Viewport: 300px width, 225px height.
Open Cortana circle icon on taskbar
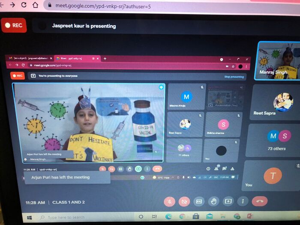[141, 217]
